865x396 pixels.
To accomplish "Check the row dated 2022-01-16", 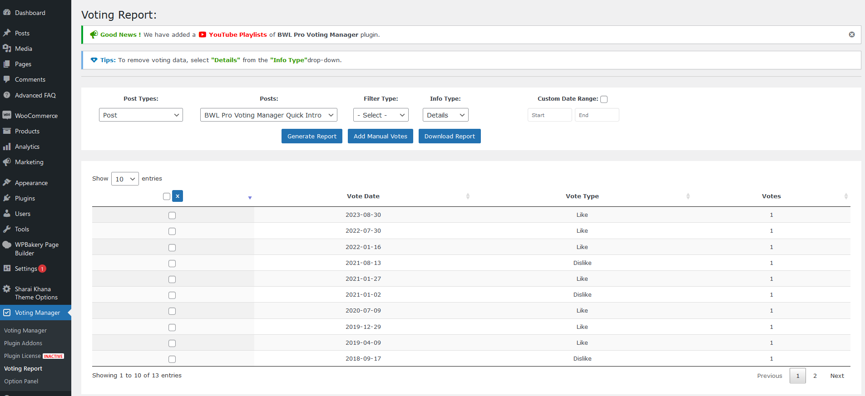I will 172,248.
